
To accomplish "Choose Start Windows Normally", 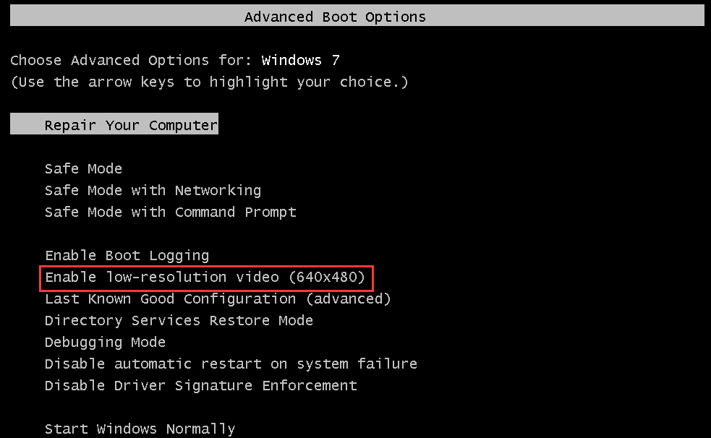I will click(140, 429).
